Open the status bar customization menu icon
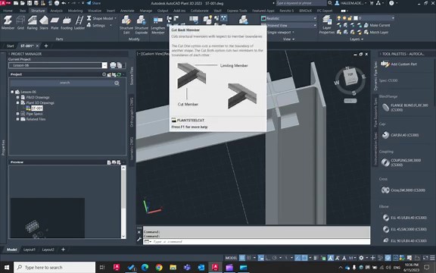This screenshot has height=273, width=436. point(433,258)
